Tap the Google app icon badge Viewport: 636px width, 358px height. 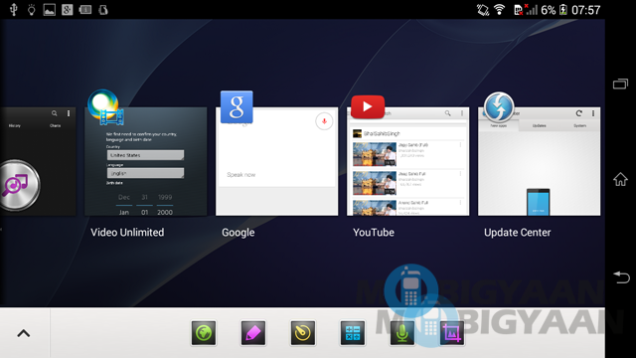point(237,106)
